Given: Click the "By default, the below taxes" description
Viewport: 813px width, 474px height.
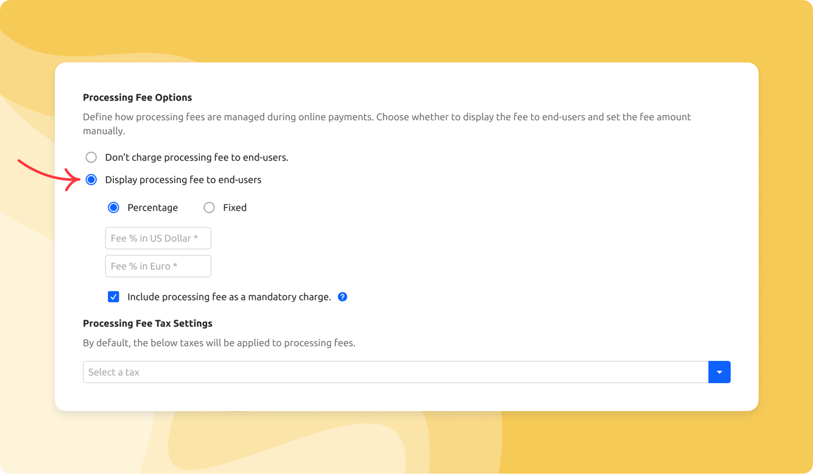Looking at the screenshot, I should (x=219, y=343).
